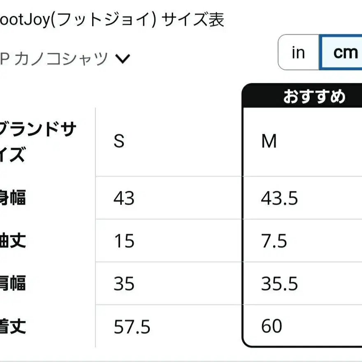This screenshot has height=362, width=362.
Task: Click the 肩幅 row label
Action: point(12,284)
